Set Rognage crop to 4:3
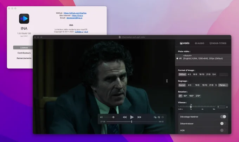 [189, 85]
